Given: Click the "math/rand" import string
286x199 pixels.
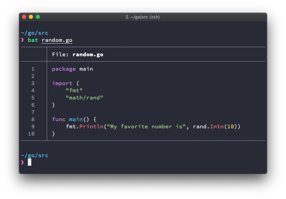Looking at the screenshot, I should pyautogui.click(x=85, y=98).
